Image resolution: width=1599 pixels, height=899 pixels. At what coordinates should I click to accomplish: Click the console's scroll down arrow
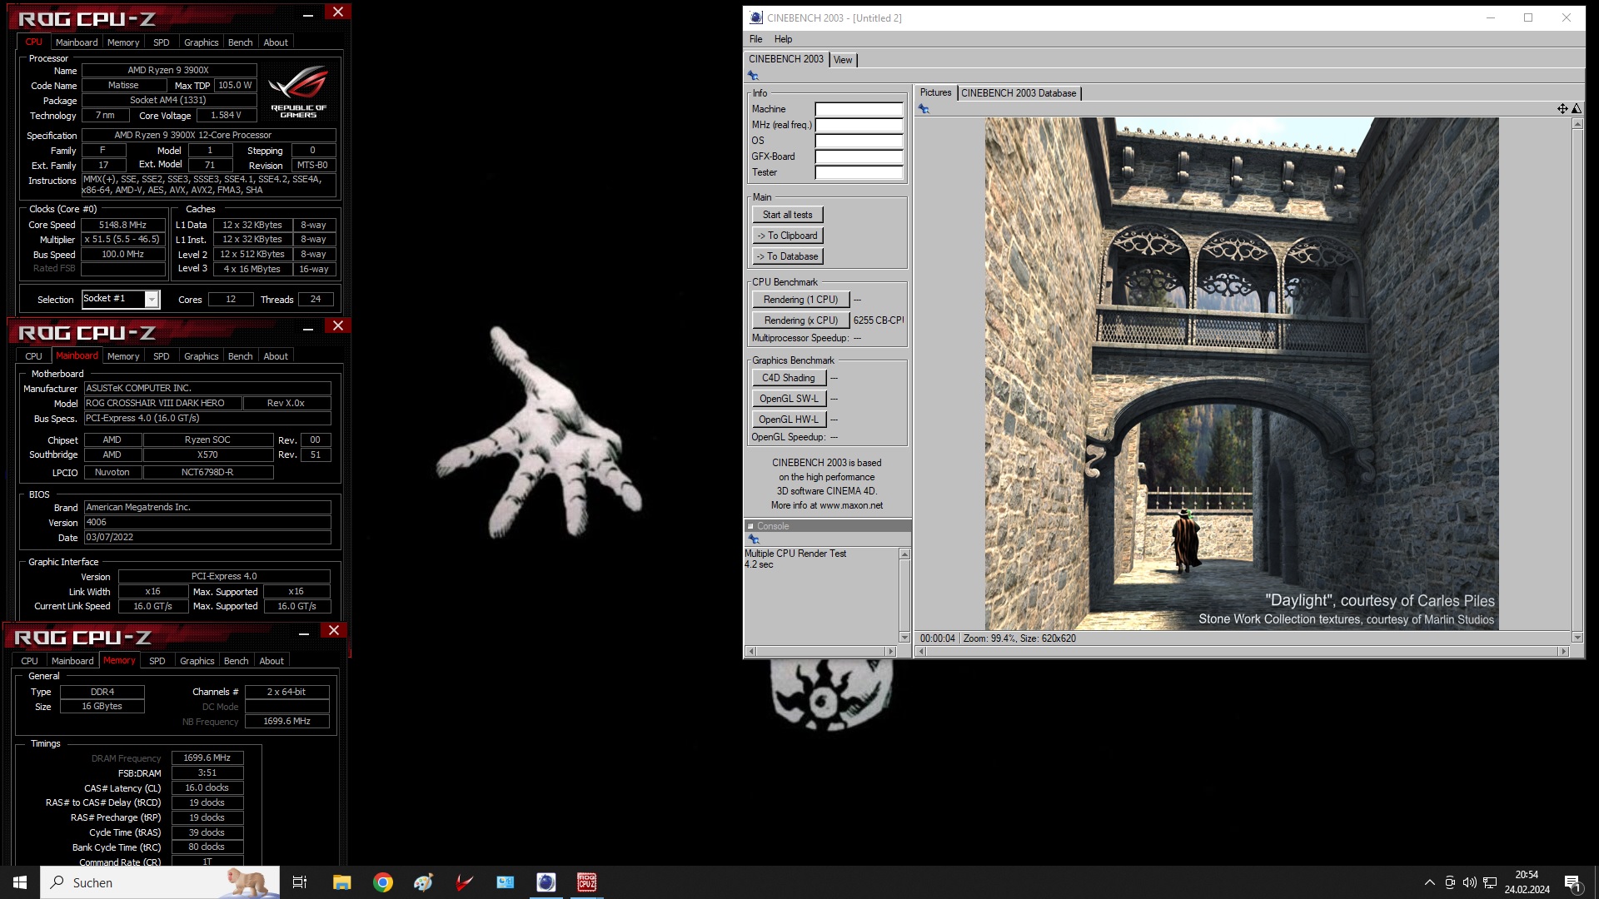click(x=904, y=638)
